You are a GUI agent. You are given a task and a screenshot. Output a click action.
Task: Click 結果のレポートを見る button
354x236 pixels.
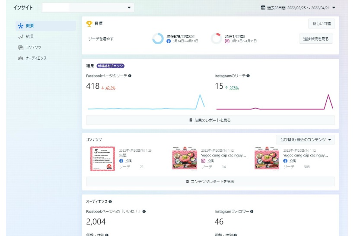210,120
